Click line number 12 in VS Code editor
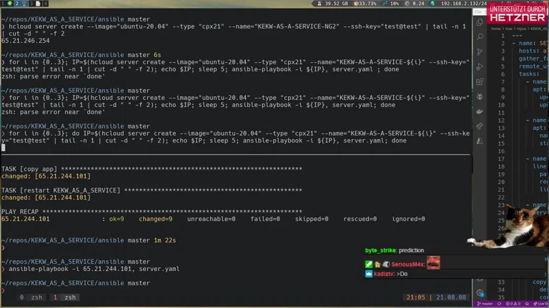 point(501,120)
